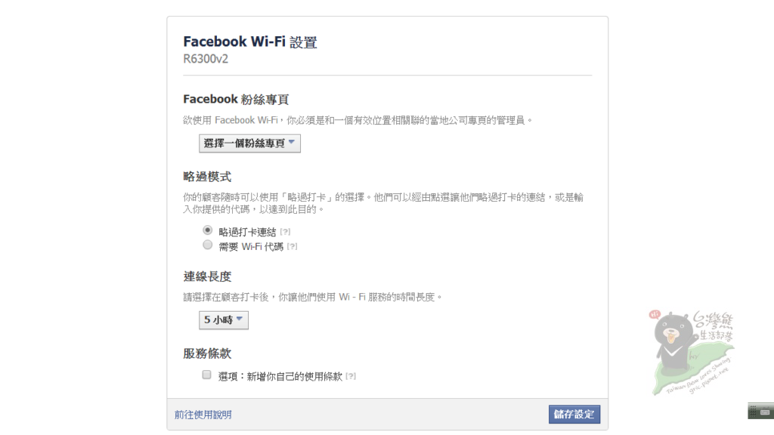
Task: Click the 服務條款 section heading
Action: [x=207, y=353]
